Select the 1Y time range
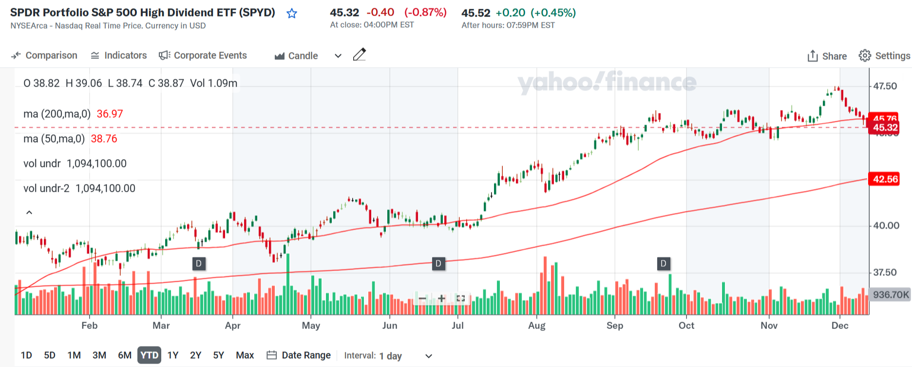The image size is (912, 367). (173, 355)
